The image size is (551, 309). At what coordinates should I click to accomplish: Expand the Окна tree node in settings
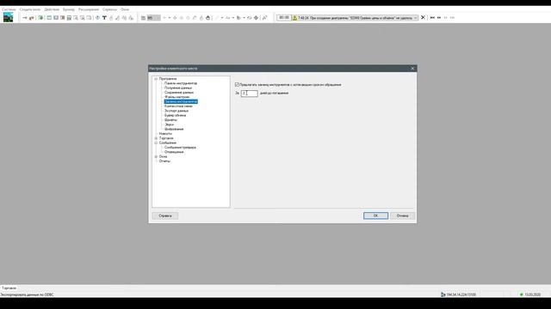click(x=156, y=156)
